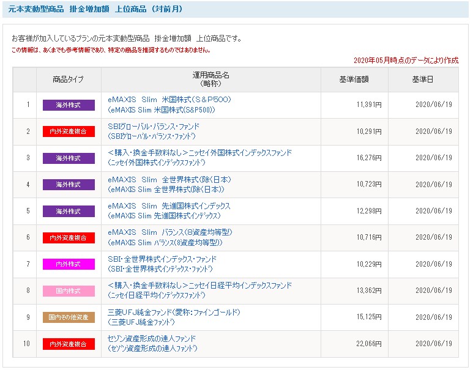Select the 10,716円 price cell
The width and height of the screenshot is (473, 370).
pos(354,238)
